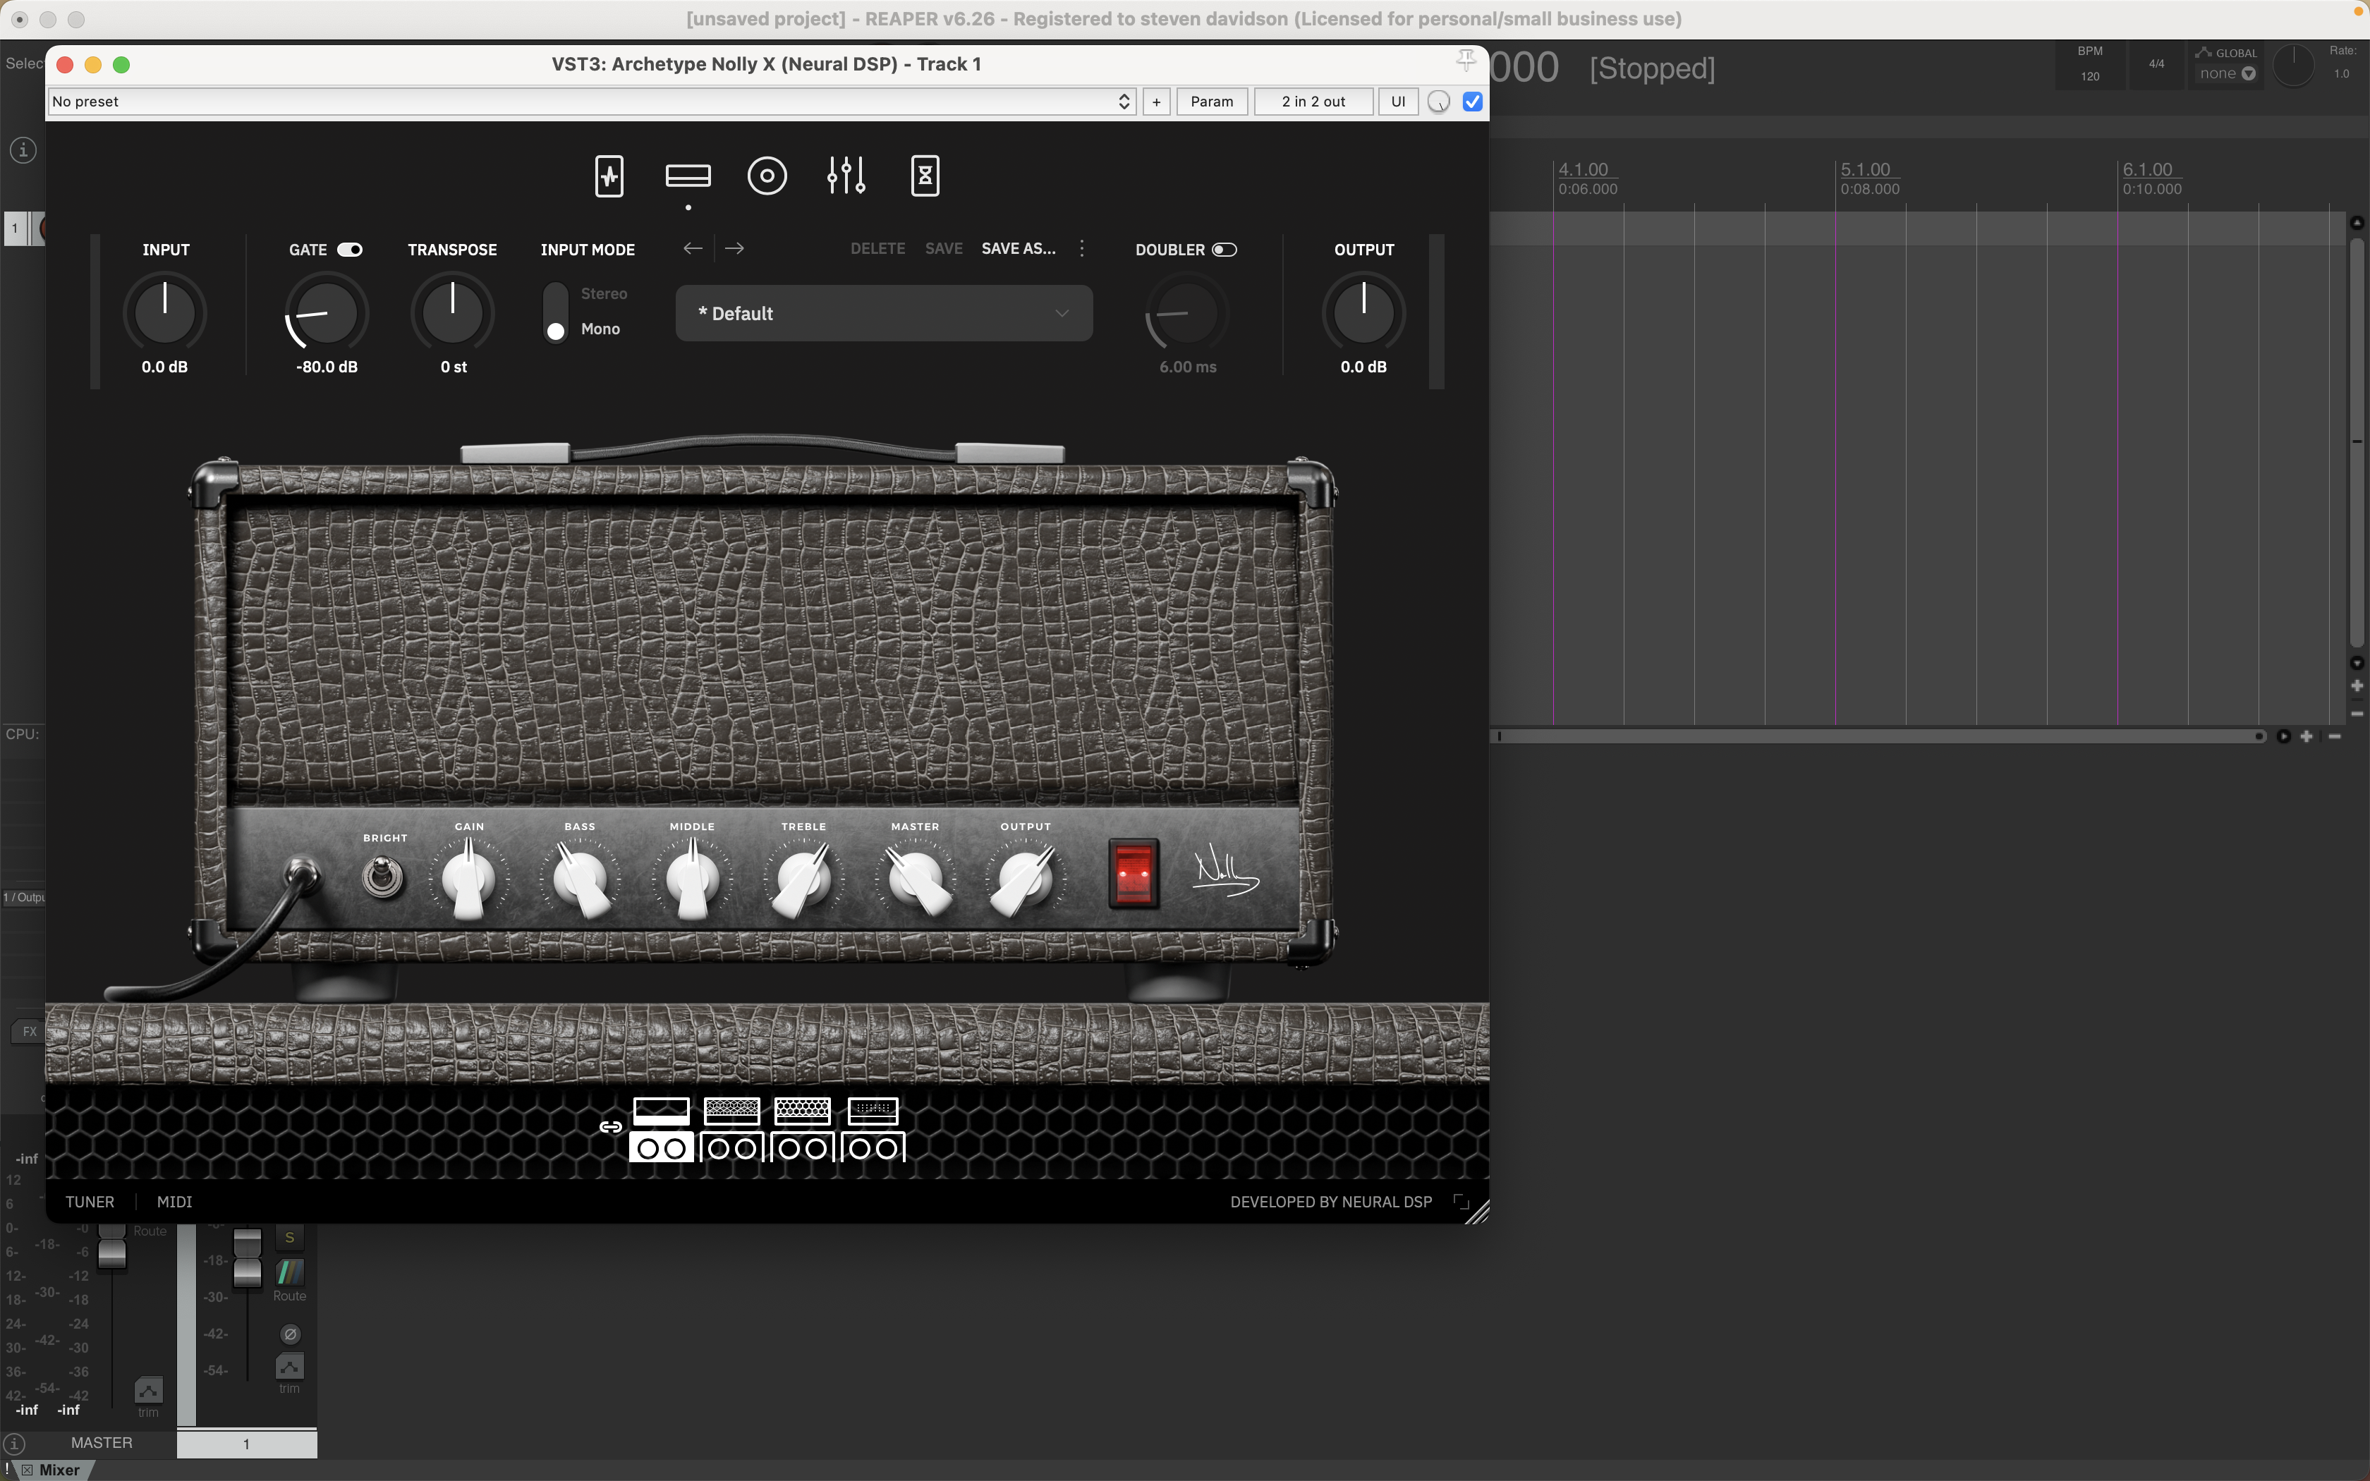2370x1481 pixels.
Task: Click the amp-cab link chain icon
Action: tap(611, 1126)
